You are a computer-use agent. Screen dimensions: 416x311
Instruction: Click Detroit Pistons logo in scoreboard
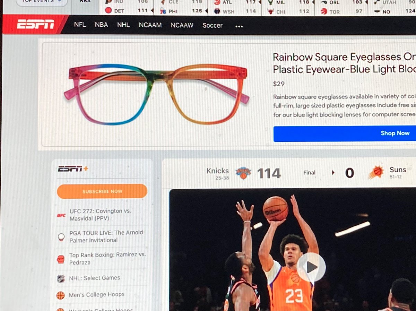pos(109,10)
